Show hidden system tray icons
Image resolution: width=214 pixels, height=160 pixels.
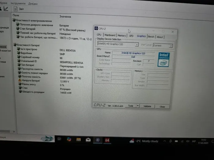(165, 141)
